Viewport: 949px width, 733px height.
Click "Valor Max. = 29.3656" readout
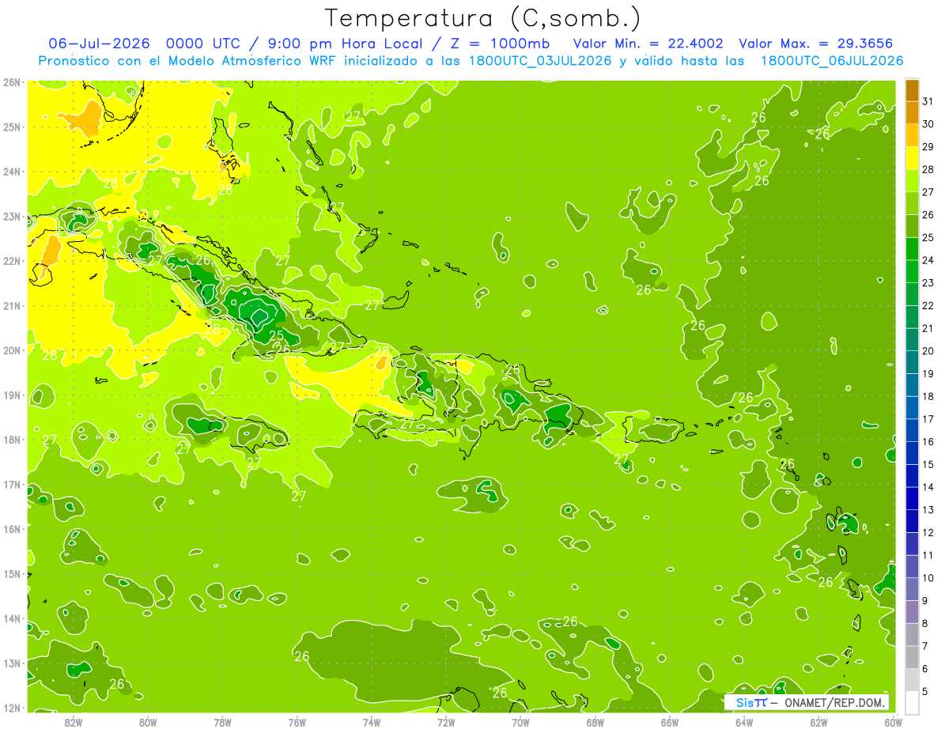point(817,43)
